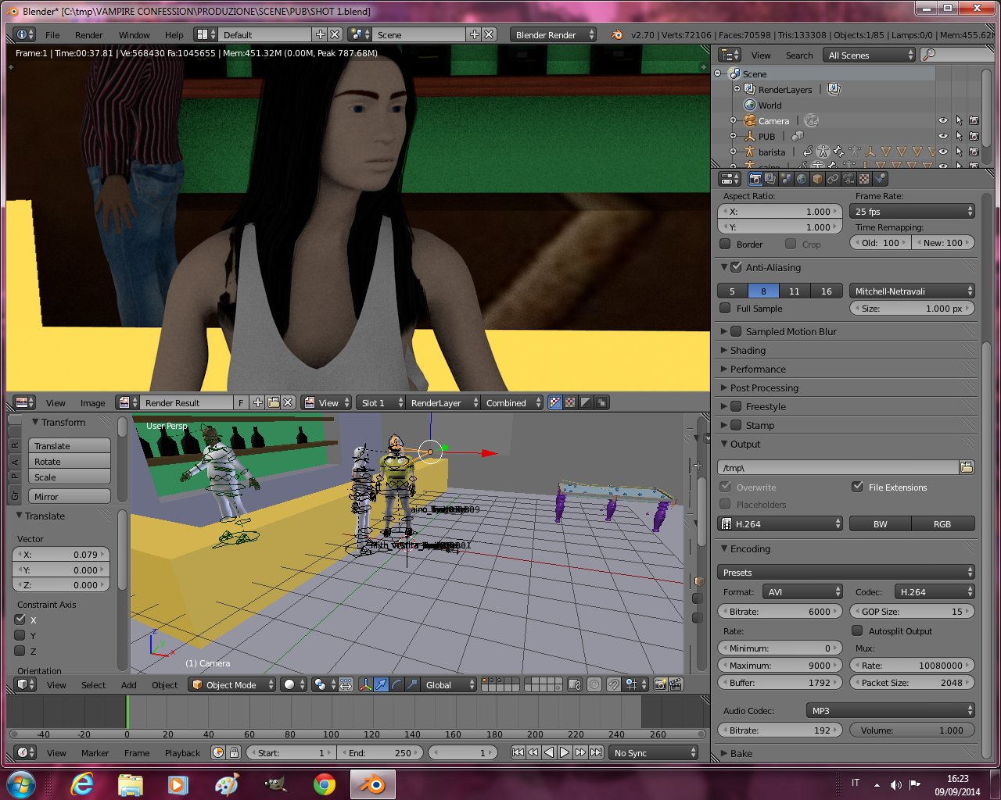Screen dimensions: 1001x800
Task: Show color and alpha channels in image editor
Action: point(555,402)
